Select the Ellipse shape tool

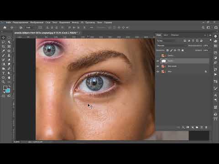[3, 77]
